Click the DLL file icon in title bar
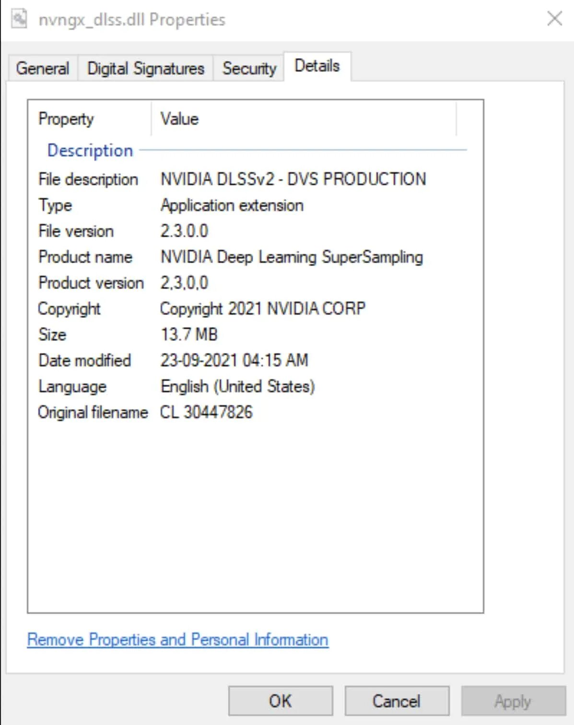The height and width of the screenshot is (725, 574). (x=19, y=19)
